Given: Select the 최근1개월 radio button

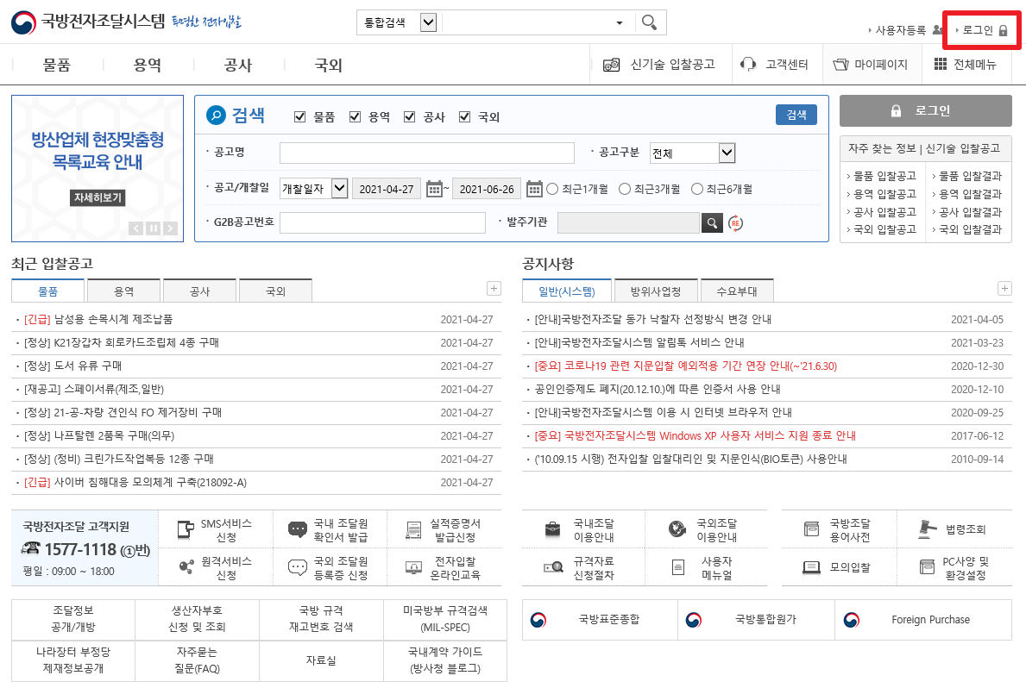Looking at the screenshot, I should [x=552, y=189].
